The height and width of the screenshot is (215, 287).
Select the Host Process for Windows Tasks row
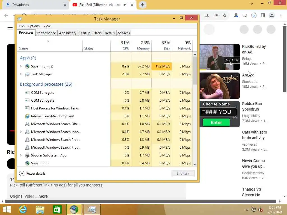coord(105,108)
